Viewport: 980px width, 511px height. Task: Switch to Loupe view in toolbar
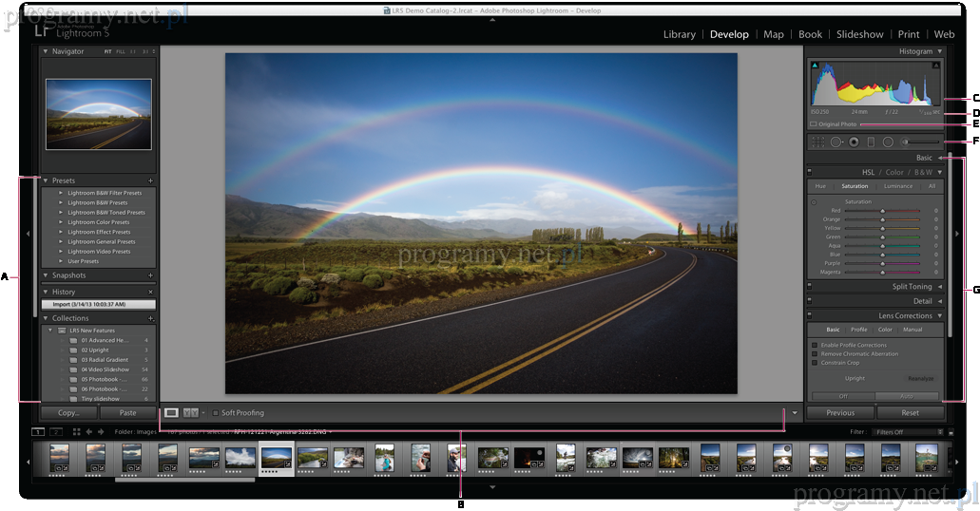[x=171, y=413]
